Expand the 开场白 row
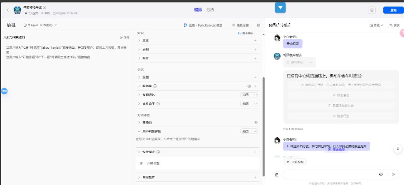This screenshot has height=185, width=404. pyautogui.click(x=139, y=122)
